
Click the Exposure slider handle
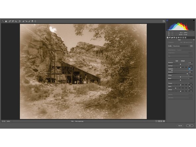click(x=180, y=64)
